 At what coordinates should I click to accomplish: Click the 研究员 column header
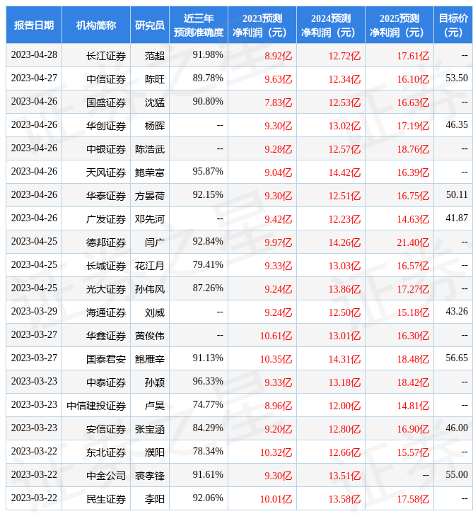click(x=150, y=25)
